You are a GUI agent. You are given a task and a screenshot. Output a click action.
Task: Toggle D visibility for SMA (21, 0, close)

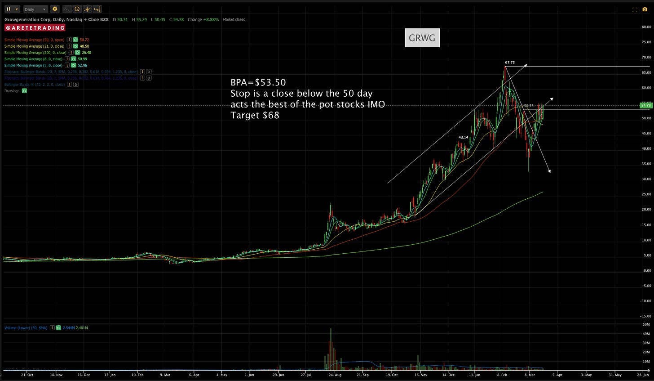(75, 46)
